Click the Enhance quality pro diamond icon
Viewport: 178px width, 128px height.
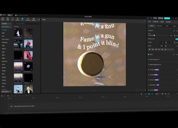pos(158,59)
